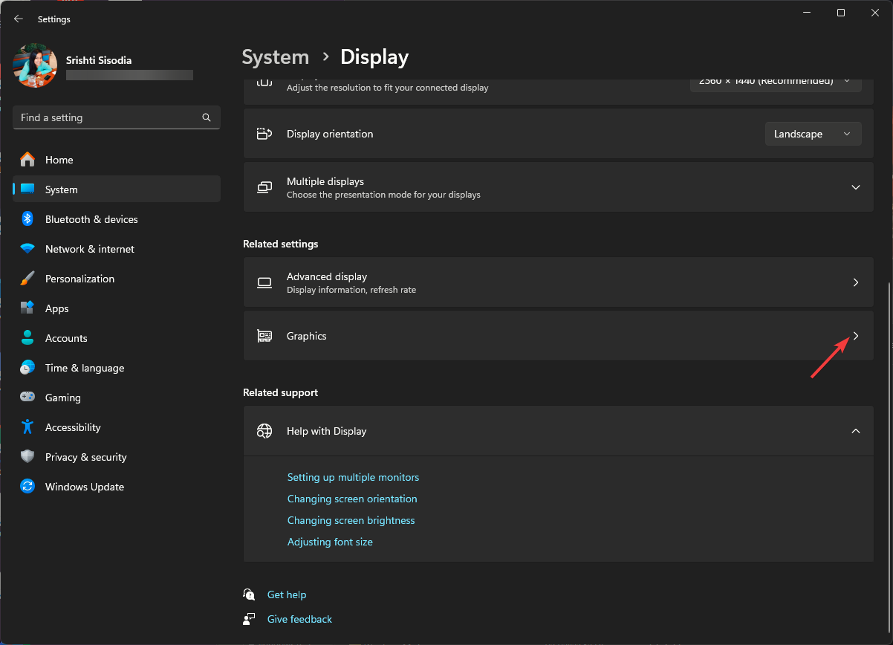Viewport: 893px width, 645px height.
Task: Click the Graphics card icon
Action: point(264,336)
